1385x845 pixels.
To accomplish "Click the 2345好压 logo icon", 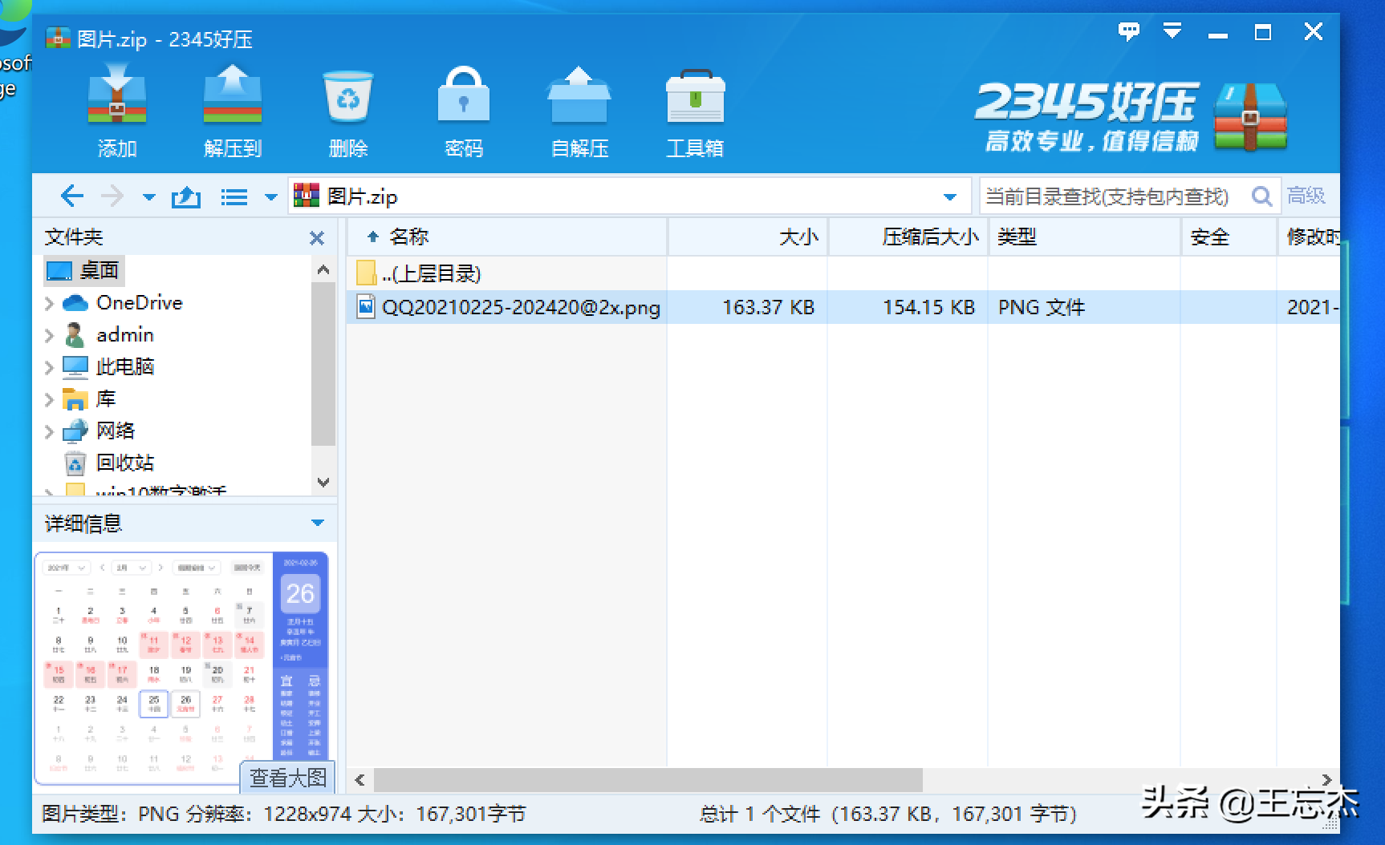I will [x=1250, y=116].
